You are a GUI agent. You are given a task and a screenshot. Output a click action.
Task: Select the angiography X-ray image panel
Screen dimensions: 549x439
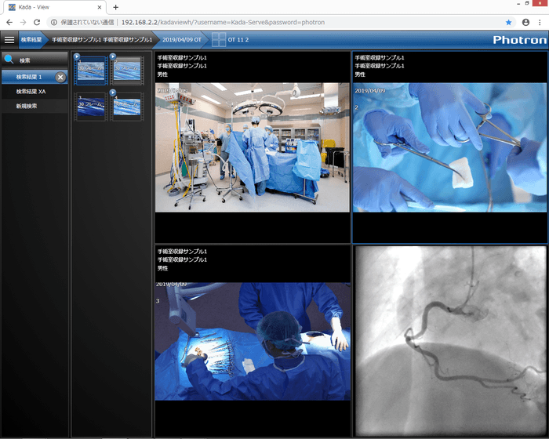coord(449,339)
